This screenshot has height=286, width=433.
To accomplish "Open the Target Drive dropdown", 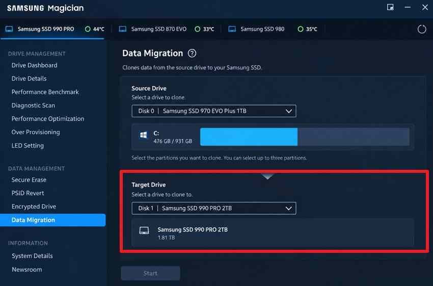I will [214, 209].
